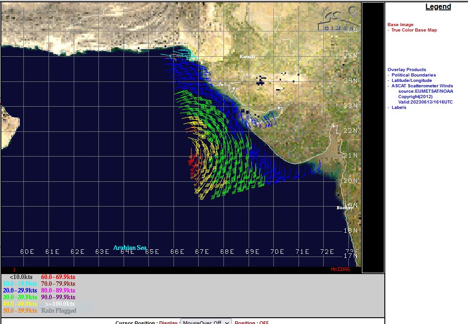The width and height of the screenshot is (468, 324).
Task: Click the Bombay city label
Action: (344, 208)
